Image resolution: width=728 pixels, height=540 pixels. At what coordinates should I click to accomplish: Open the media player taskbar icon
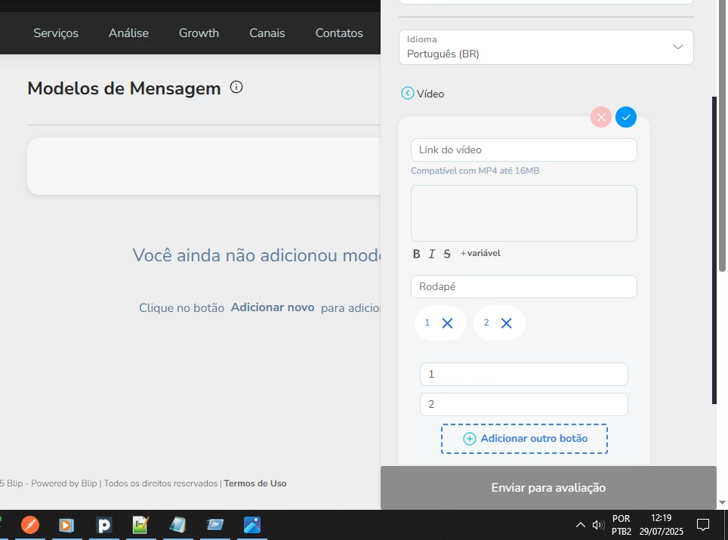pyautogui.click(x=66, y=525)
